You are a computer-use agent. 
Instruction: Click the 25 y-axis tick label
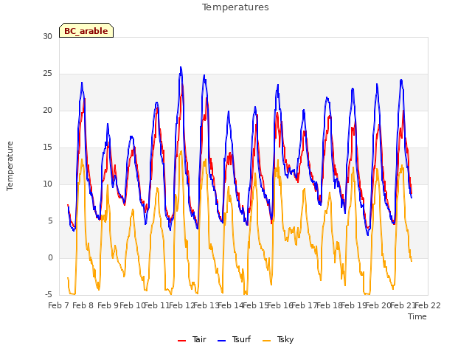click(47, 74)
